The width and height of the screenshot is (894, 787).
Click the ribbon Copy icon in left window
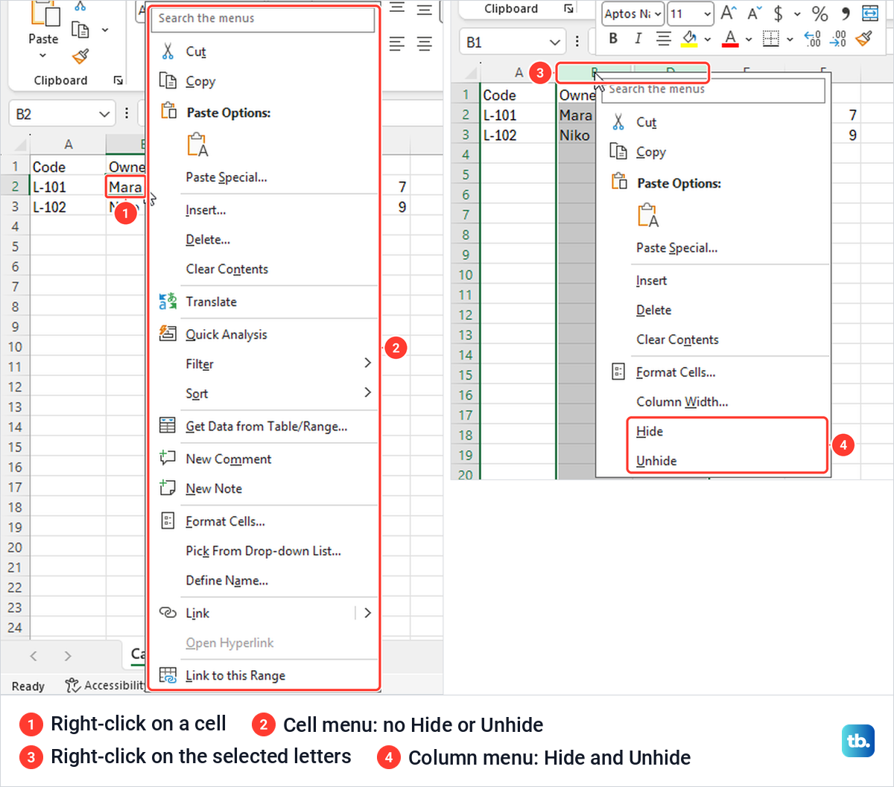(80, 30)
